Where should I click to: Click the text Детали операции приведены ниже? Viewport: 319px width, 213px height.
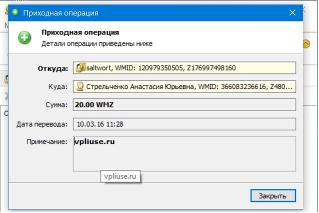tap(97, 43)
